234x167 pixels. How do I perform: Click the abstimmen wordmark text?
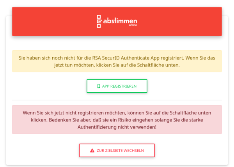(x=120, y=21)
